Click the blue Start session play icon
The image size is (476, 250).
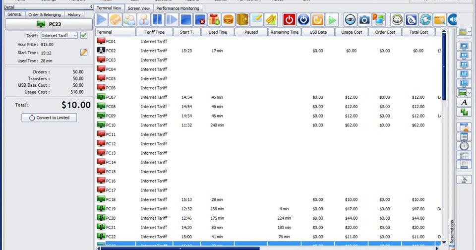101,20
